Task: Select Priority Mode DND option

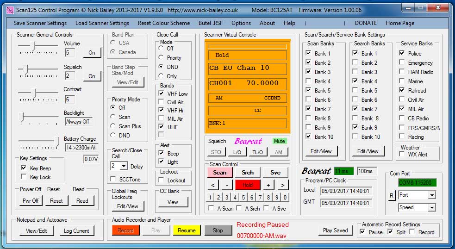Action: pyautogui.click(x=113, y=135)
